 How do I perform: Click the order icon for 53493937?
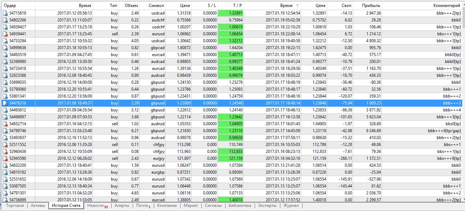(x=5, y=138)
